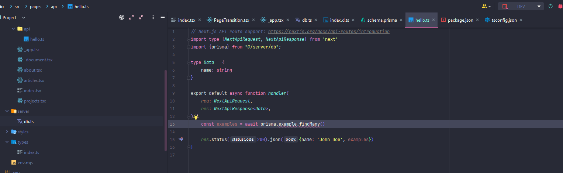Close the tsconfig.json tab
Screen dimensions: 563x173
pos(521,20)
